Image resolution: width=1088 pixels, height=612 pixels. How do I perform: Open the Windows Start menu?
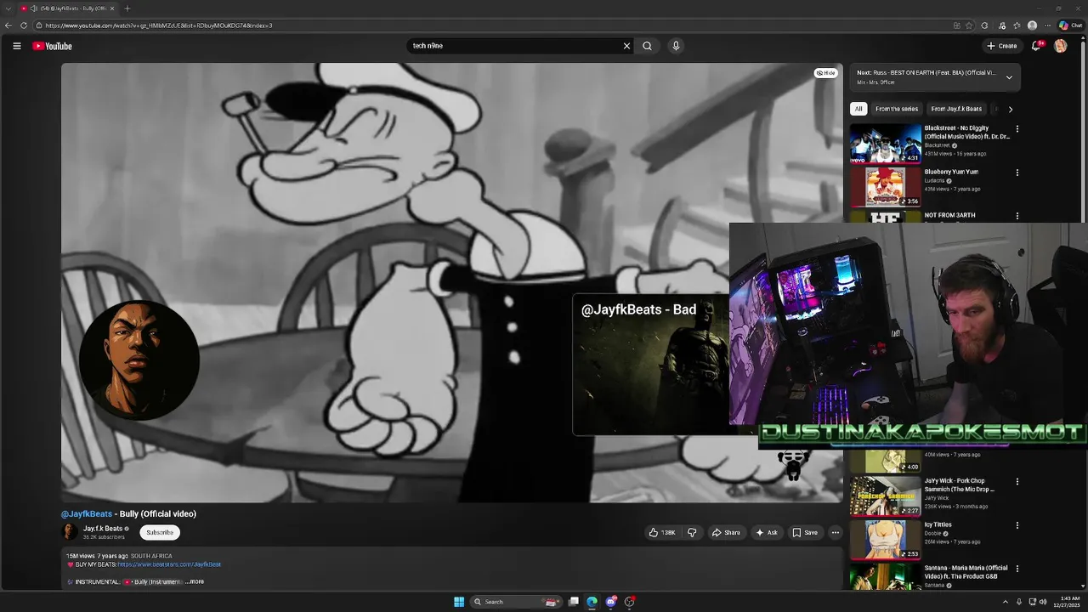coord(459,602)
